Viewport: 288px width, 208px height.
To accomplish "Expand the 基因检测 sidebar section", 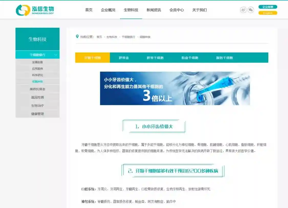I will (37, 97).
